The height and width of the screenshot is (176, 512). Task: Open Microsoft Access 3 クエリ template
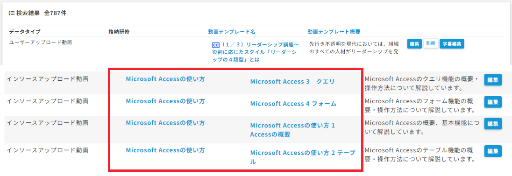(292, 82)
